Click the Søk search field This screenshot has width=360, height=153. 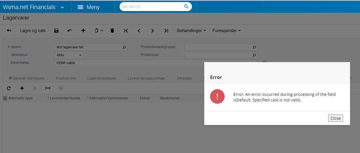(x=156, y=6)
